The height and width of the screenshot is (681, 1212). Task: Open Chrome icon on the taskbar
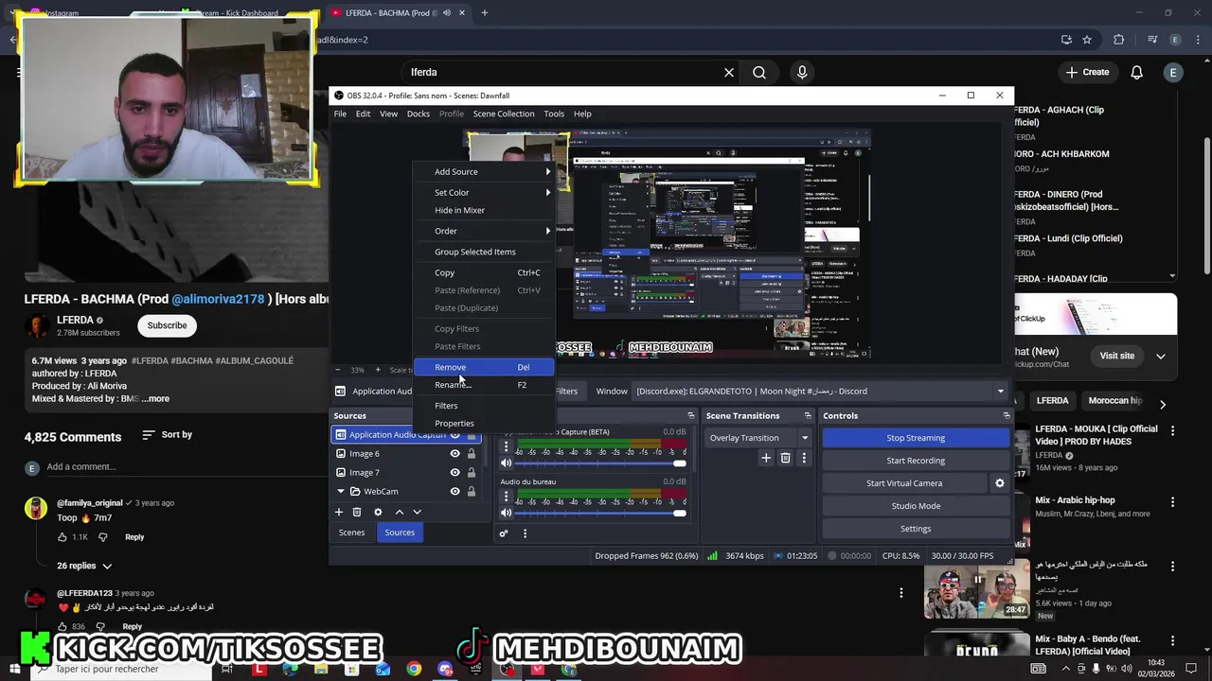click(414, 669)
